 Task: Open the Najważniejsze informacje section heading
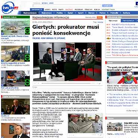pyautogui.click(x=51, y=18)
